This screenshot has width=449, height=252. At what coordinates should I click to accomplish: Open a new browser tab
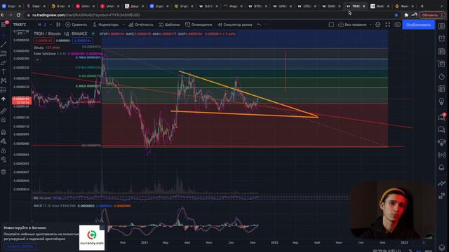[x=422, y=6]
